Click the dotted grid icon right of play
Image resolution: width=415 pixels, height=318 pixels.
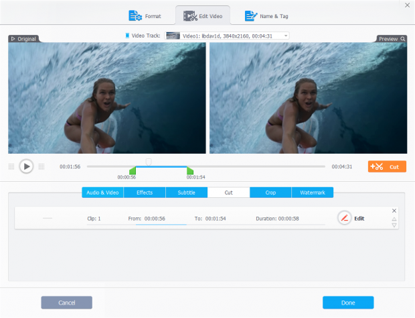[x=41, y=166]
